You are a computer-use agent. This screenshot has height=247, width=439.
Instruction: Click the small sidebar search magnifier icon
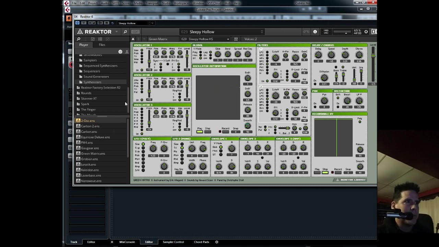[x=79, y=39]
